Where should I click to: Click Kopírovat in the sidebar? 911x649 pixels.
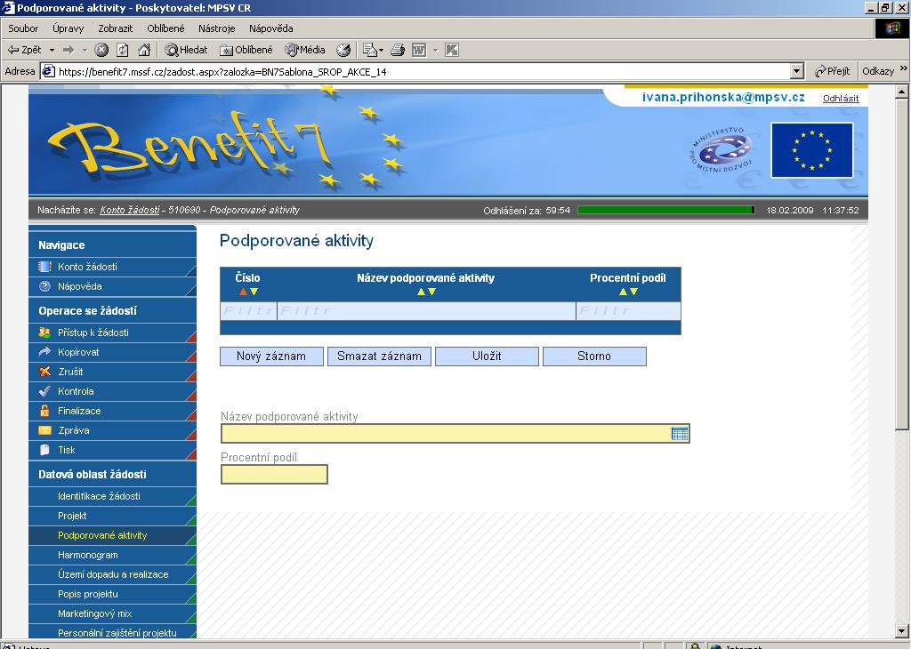pyautogui.click(x=112, y=352)
